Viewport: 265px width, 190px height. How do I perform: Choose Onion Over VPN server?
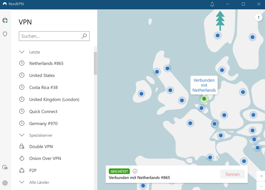point(45,158)
